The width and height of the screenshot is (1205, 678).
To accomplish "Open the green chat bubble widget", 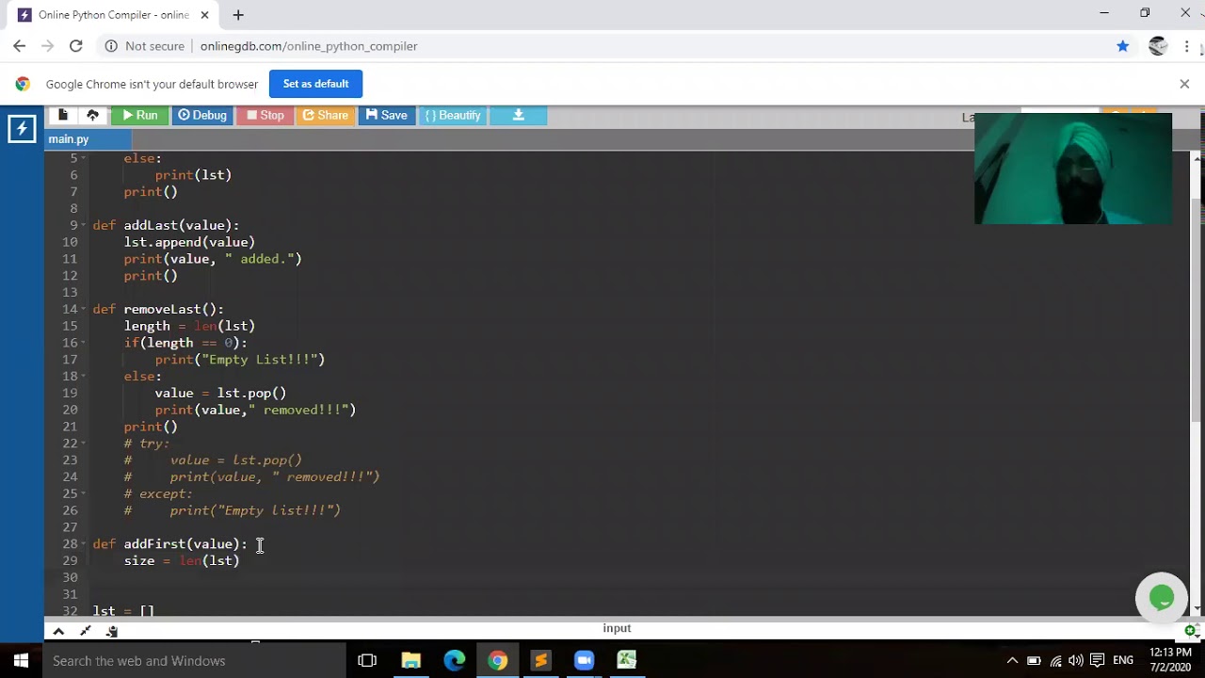I will click(1162, 598).
